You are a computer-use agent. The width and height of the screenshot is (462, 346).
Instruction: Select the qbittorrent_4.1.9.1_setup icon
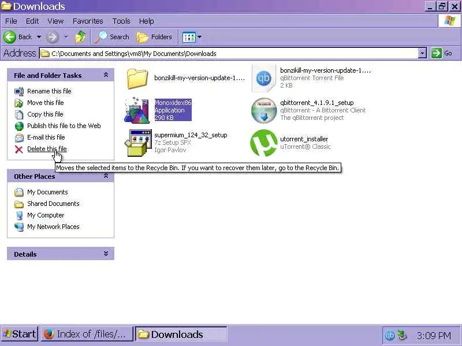coord(264,110)
